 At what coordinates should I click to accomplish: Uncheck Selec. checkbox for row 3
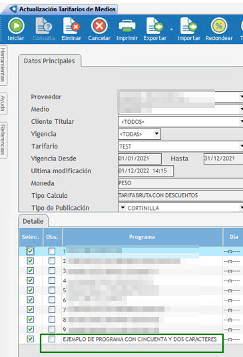tap(30, 270)
